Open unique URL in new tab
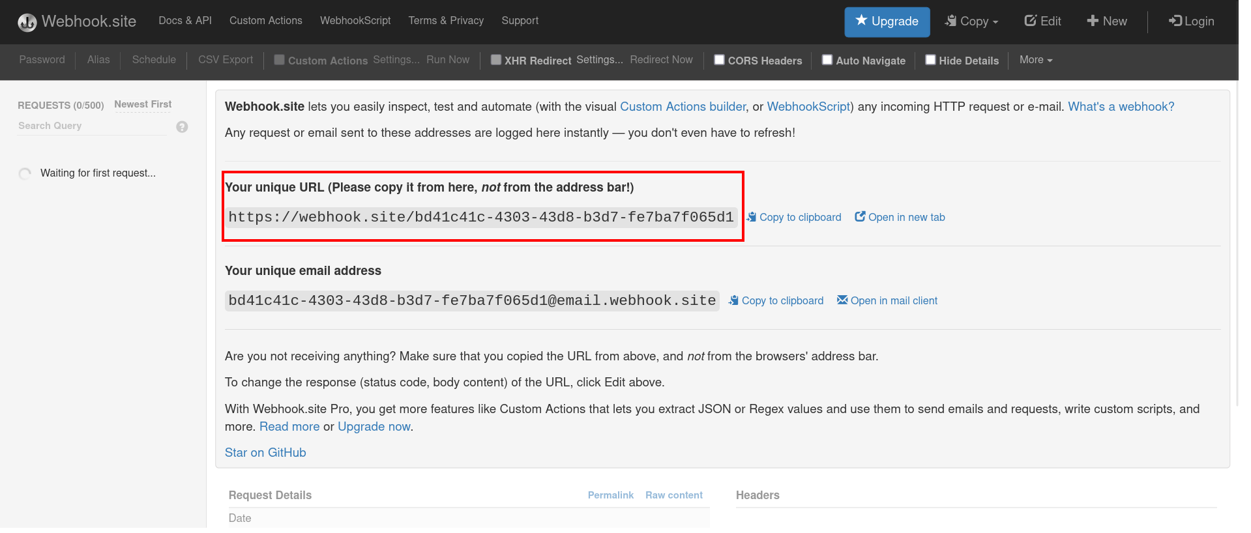Image resolution: width=1251 pixels, height=533 pixels. 900,218
